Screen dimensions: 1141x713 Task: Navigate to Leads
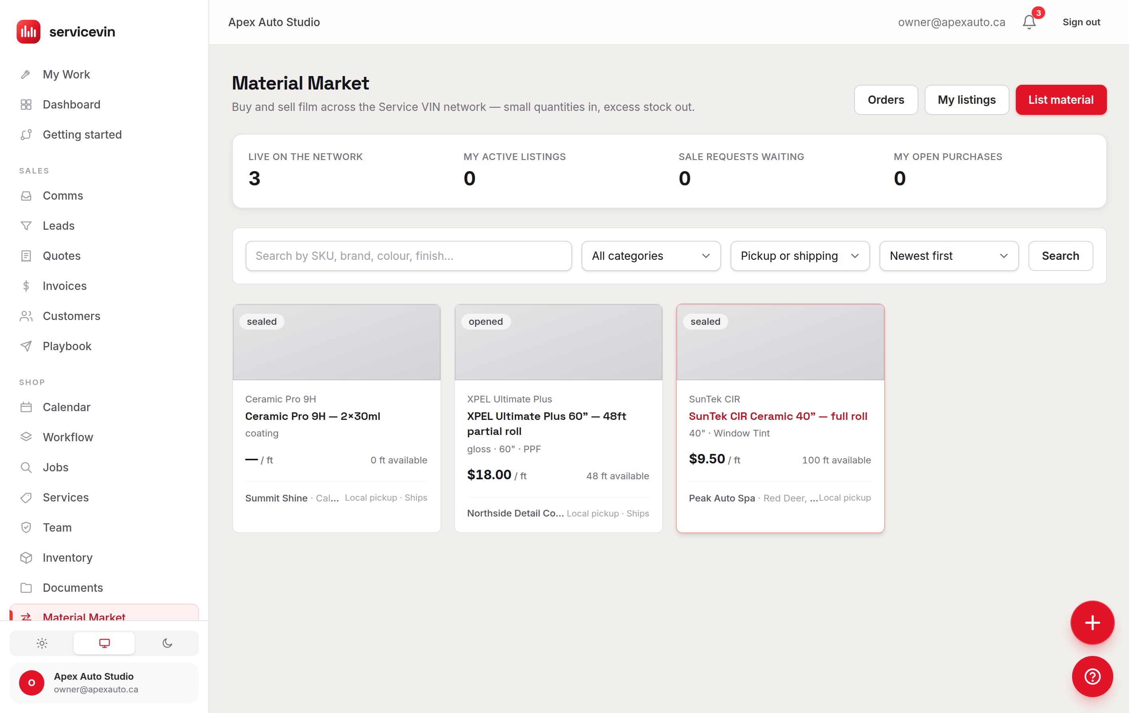pos(104,226)
